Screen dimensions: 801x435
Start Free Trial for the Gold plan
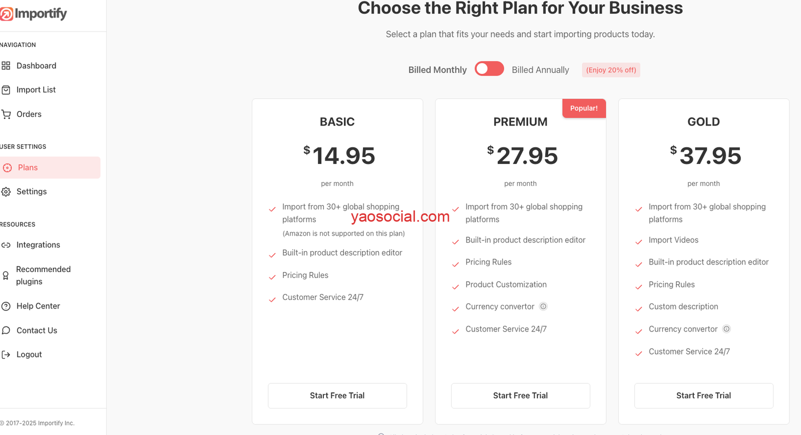pos(703,395)
